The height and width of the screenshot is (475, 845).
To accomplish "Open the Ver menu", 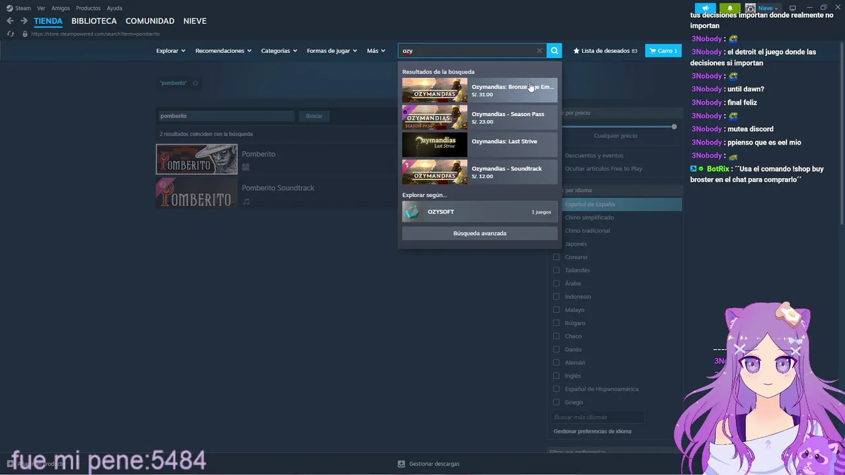I will click(x=41, y=8).
